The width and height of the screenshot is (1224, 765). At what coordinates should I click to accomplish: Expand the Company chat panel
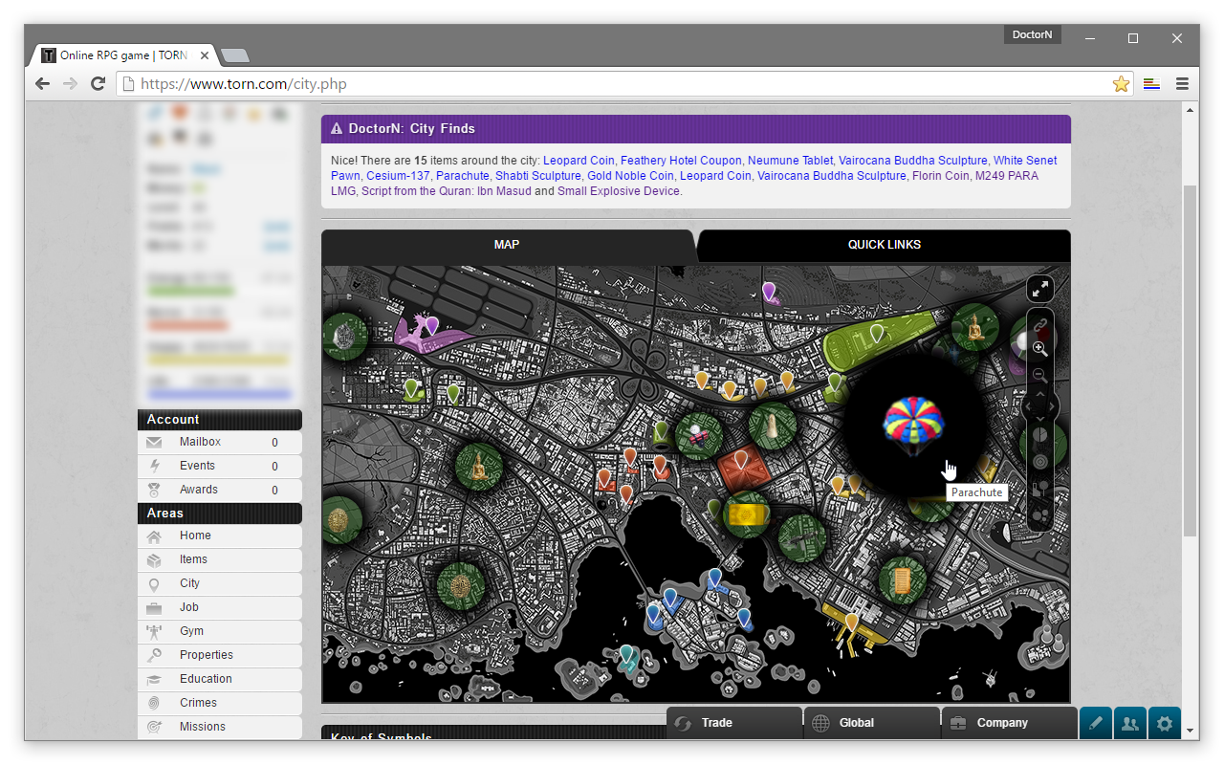click(x=1010, y=723)
